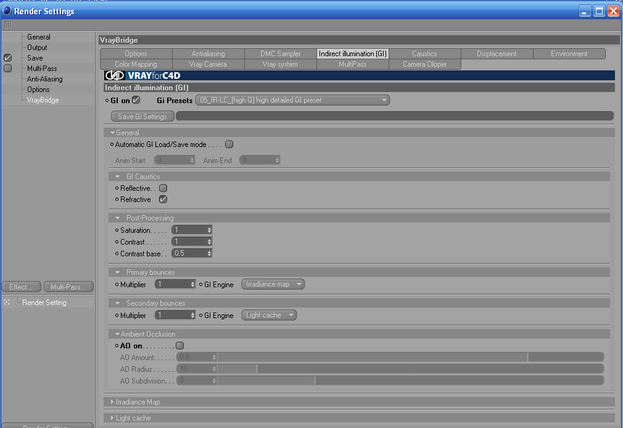Click the small icon beside Render Setting entry
This screenshot has height=428, width=623.
(x=7, y=302)
